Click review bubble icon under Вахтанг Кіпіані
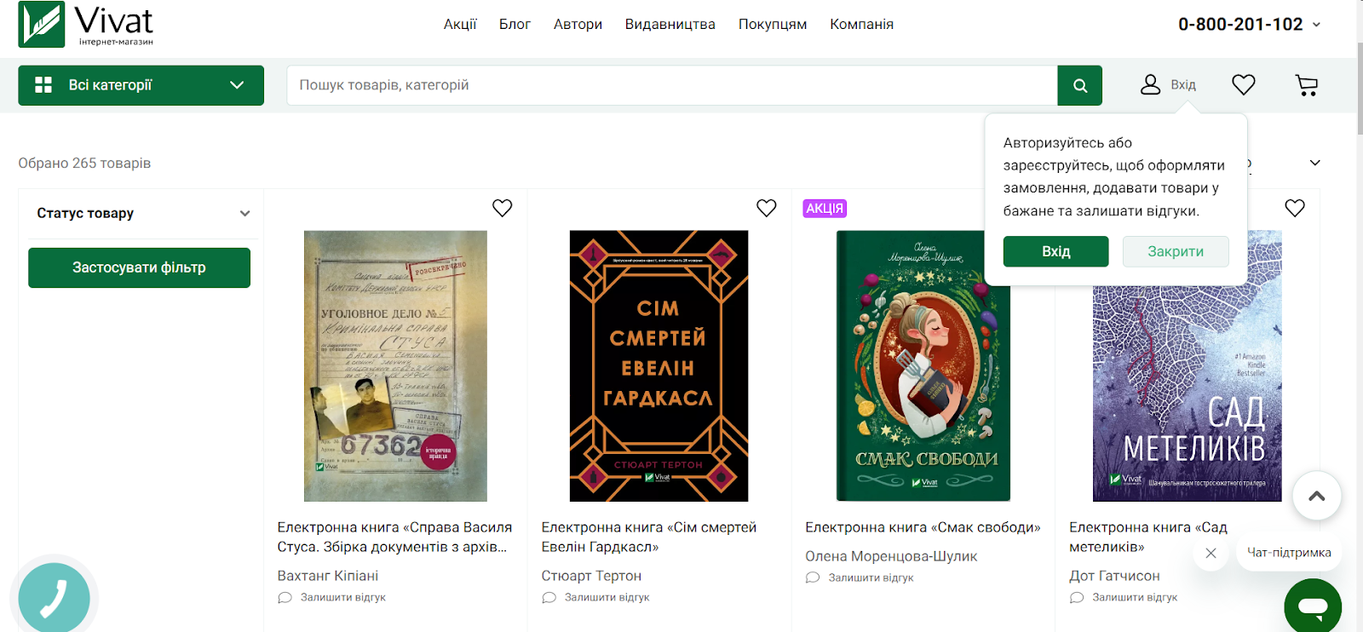Viewport: 1363px width, 632px height. [x=285, y=598]
